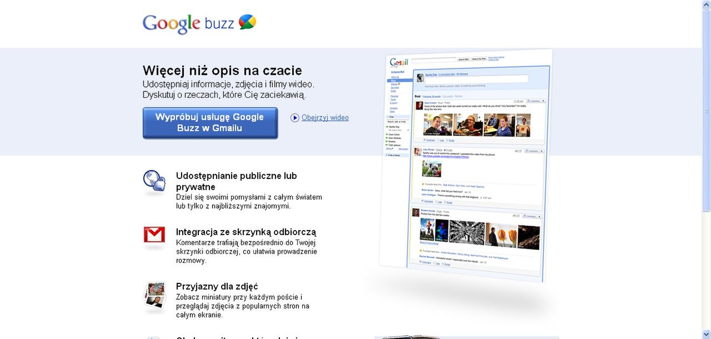Click the 'Wypróbuj usługę Google Buzz w Gmailu' button
Image resolution: width=711 pixels, height=339 pixels.
210,123
